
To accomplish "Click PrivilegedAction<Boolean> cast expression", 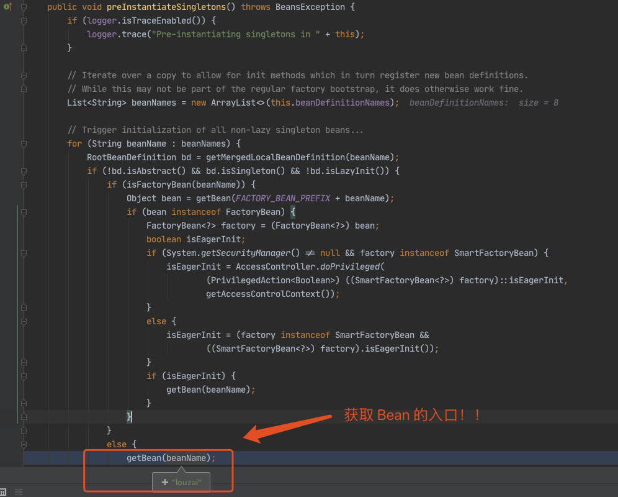I will click(x=273, y=280).
